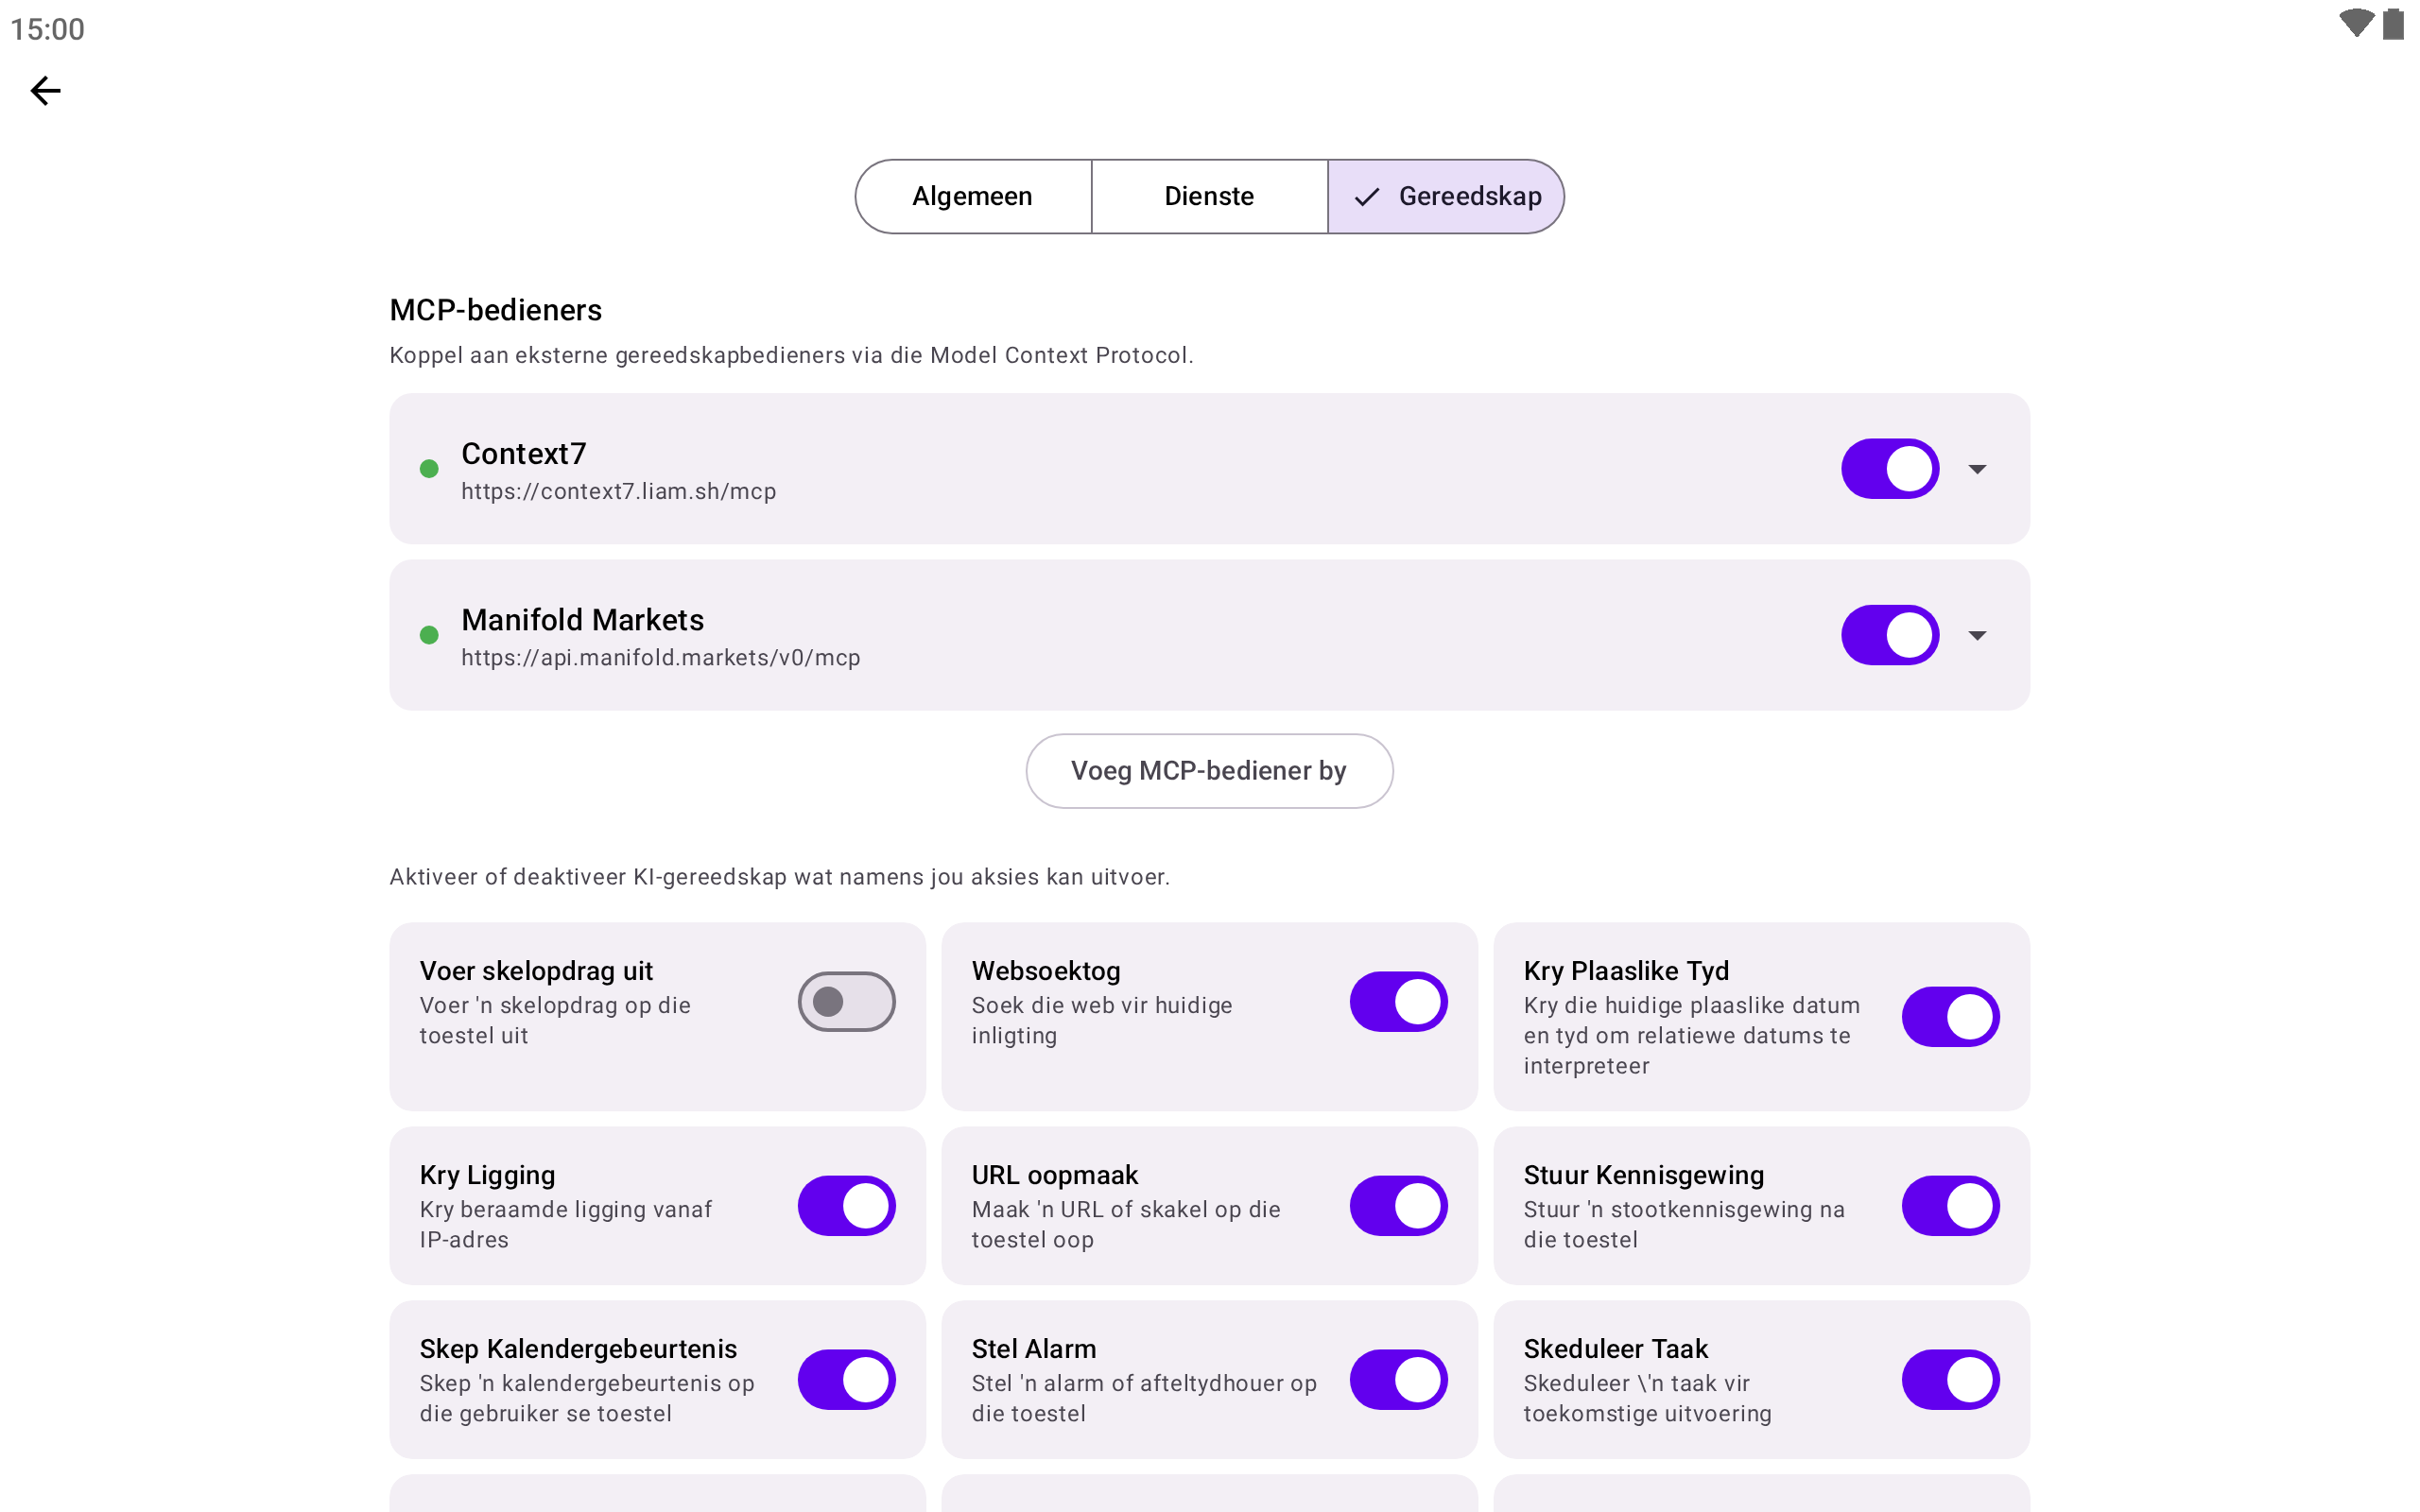
Task: Disable the Manifold Markets MCP server
Action: 1889,635
